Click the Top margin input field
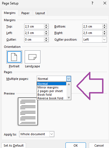Viewport: 109px width, 148px height. coord(34,26)
